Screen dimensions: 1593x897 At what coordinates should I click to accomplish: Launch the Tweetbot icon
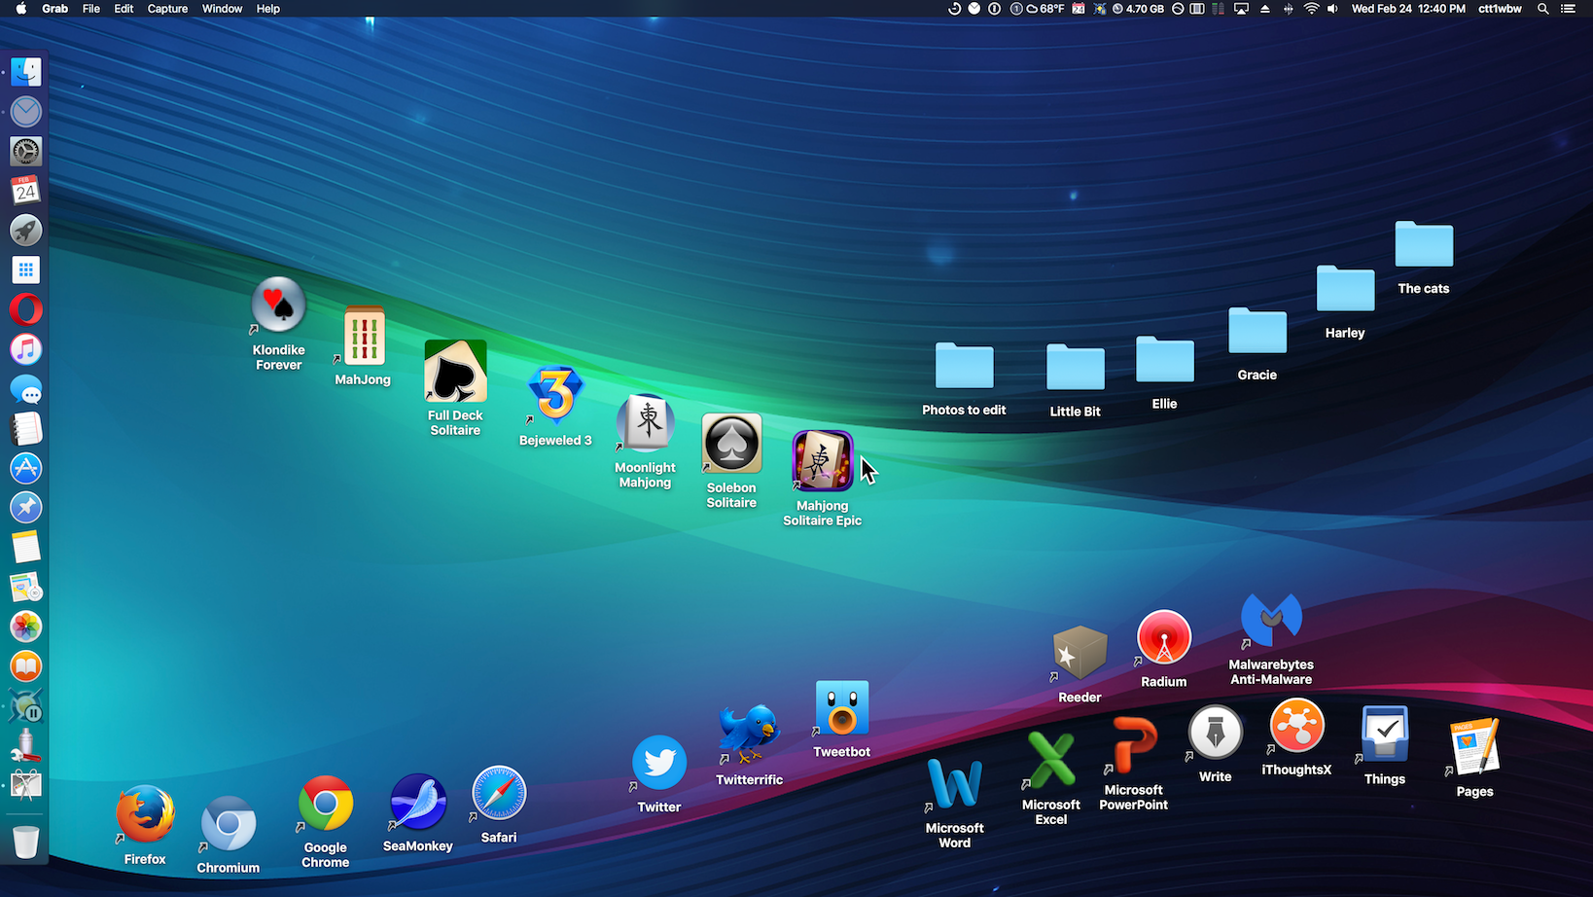[842, 708]
